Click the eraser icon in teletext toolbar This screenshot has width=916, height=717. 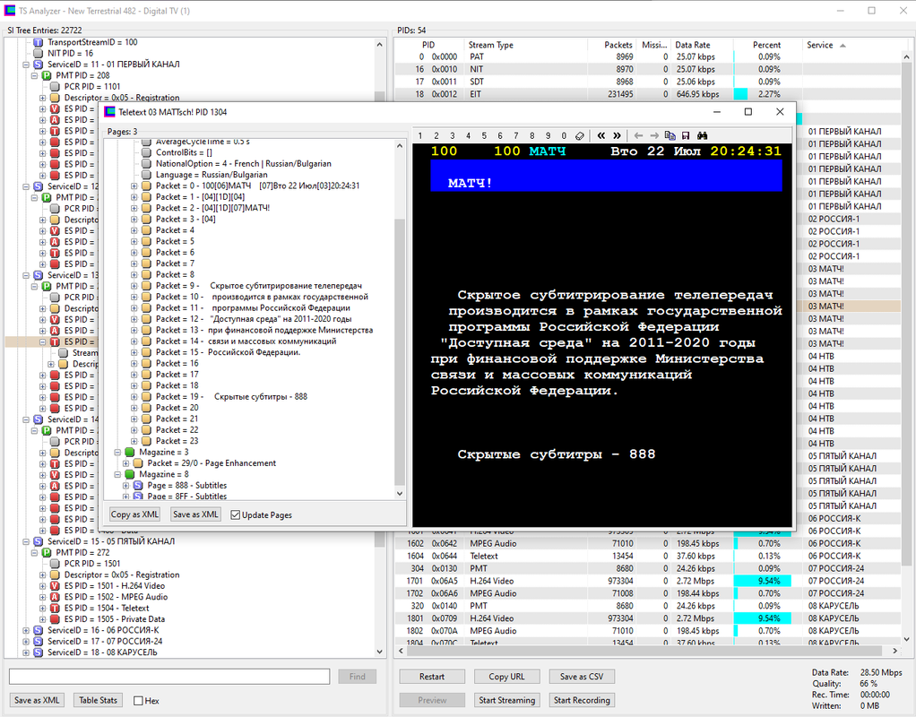coord(580,135)
